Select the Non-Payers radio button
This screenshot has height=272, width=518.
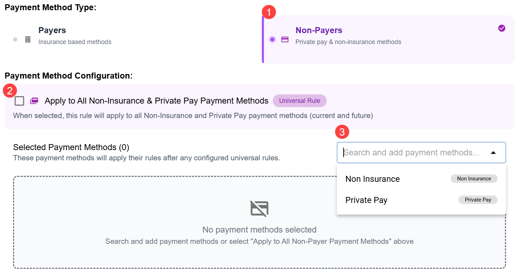coord(272,39)
